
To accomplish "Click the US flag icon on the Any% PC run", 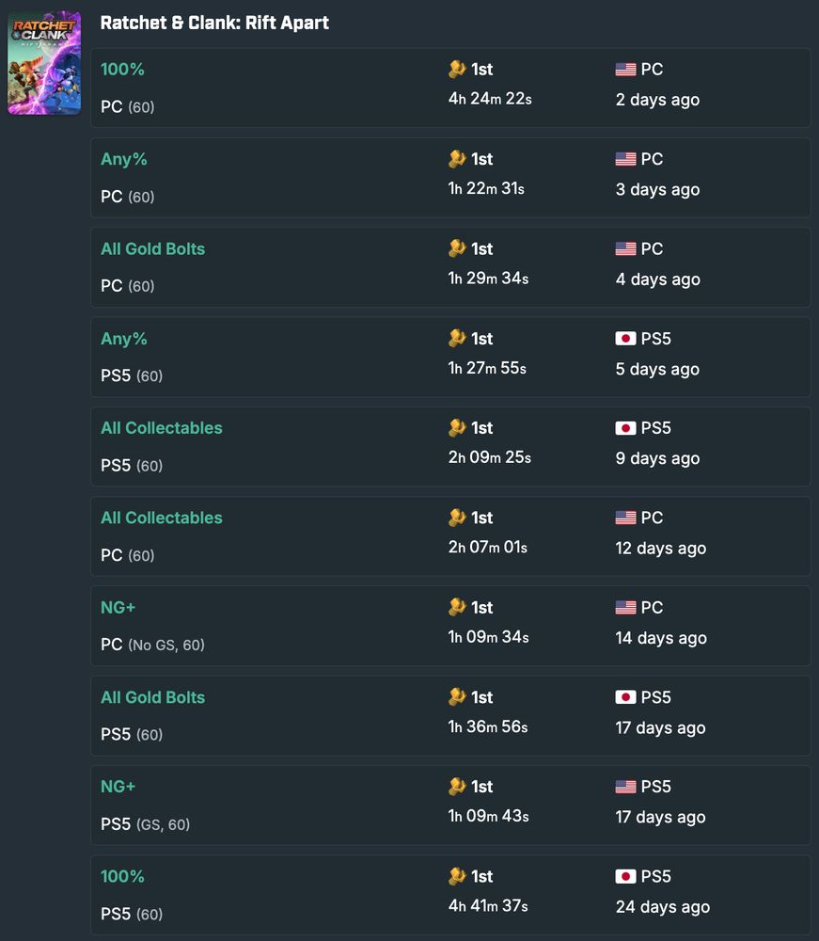I will coord(625,159).
